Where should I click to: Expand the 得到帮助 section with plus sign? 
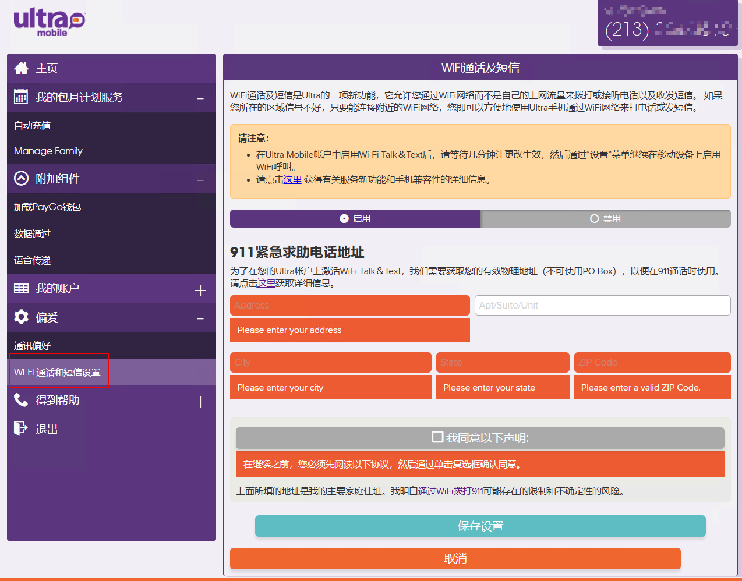[200, 402]
